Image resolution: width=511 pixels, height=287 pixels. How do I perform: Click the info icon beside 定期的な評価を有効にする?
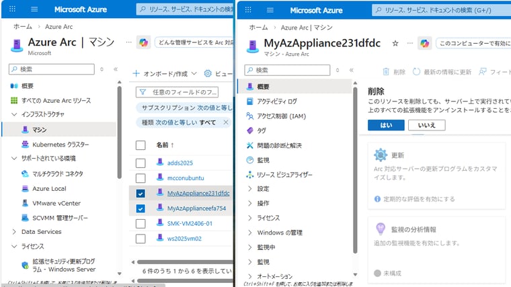point(377,199)
